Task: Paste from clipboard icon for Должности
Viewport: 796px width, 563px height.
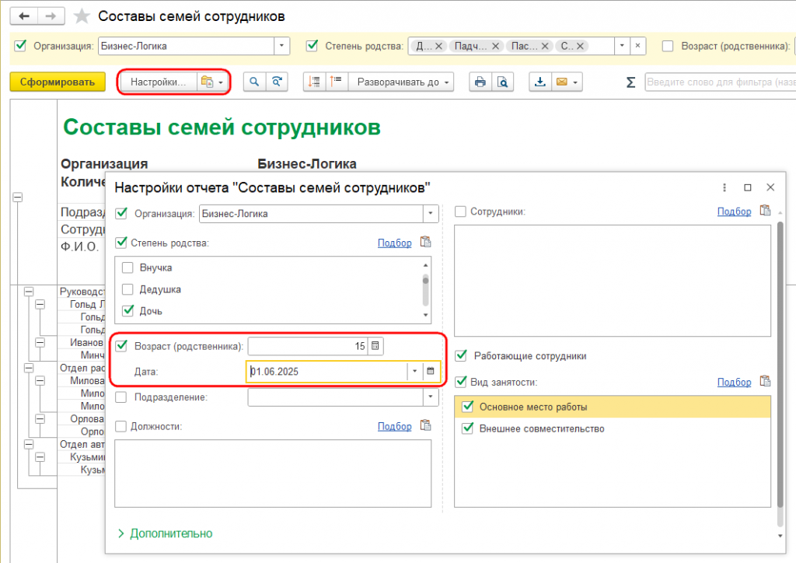Action: click(x=425, y=425)
